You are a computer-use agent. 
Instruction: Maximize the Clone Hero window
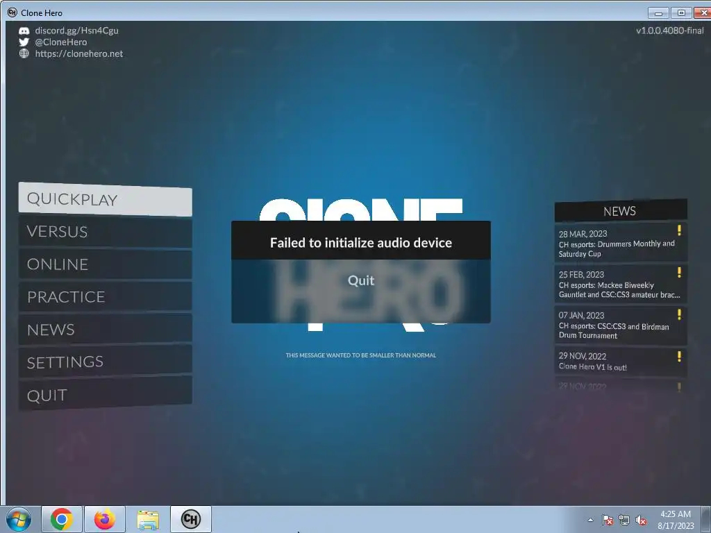coord(681,13)
